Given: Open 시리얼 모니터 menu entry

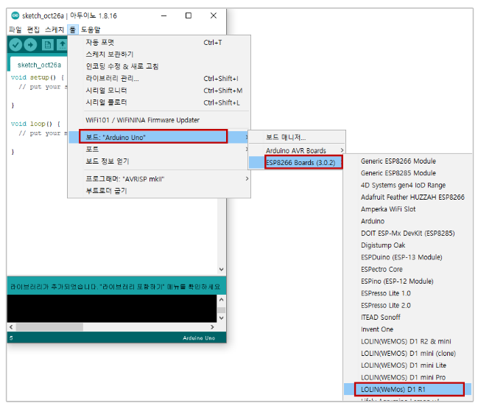Looking at the screenshot, I should coord(159,91).
